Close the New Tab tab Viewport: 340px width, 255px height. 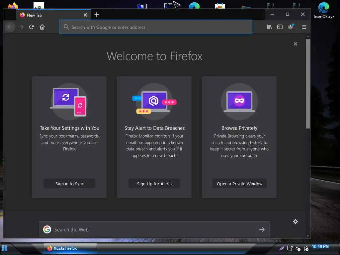pyautogui.click(x=85, y=15)
